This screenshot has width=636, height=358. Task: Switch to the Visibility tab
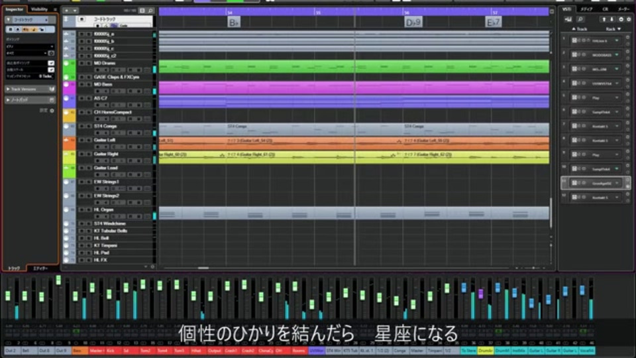pos(39,9)
